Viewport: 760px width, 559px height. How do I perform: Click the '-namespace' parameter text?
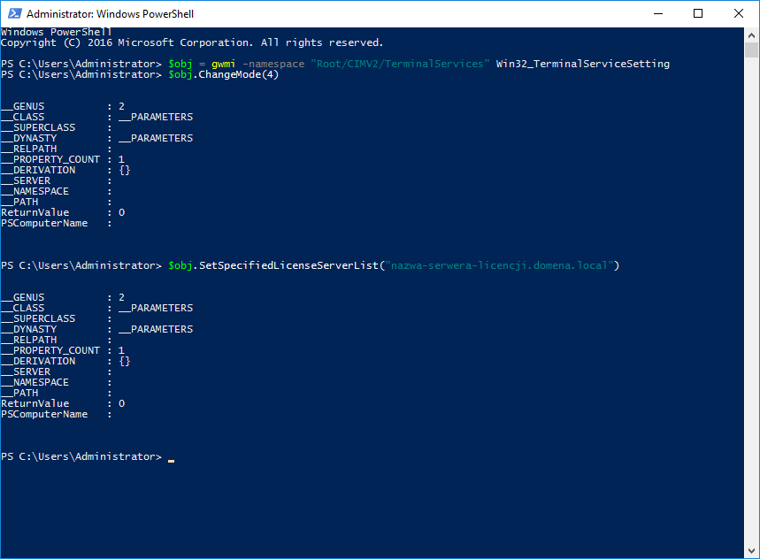point(273,64)
